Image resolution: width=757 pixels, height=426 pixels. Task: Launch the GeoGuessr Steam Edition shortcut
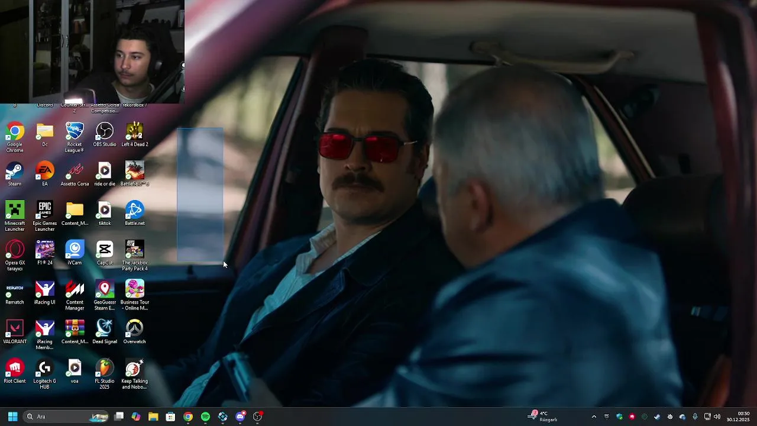pyautogui.click(x=105, y=296)
